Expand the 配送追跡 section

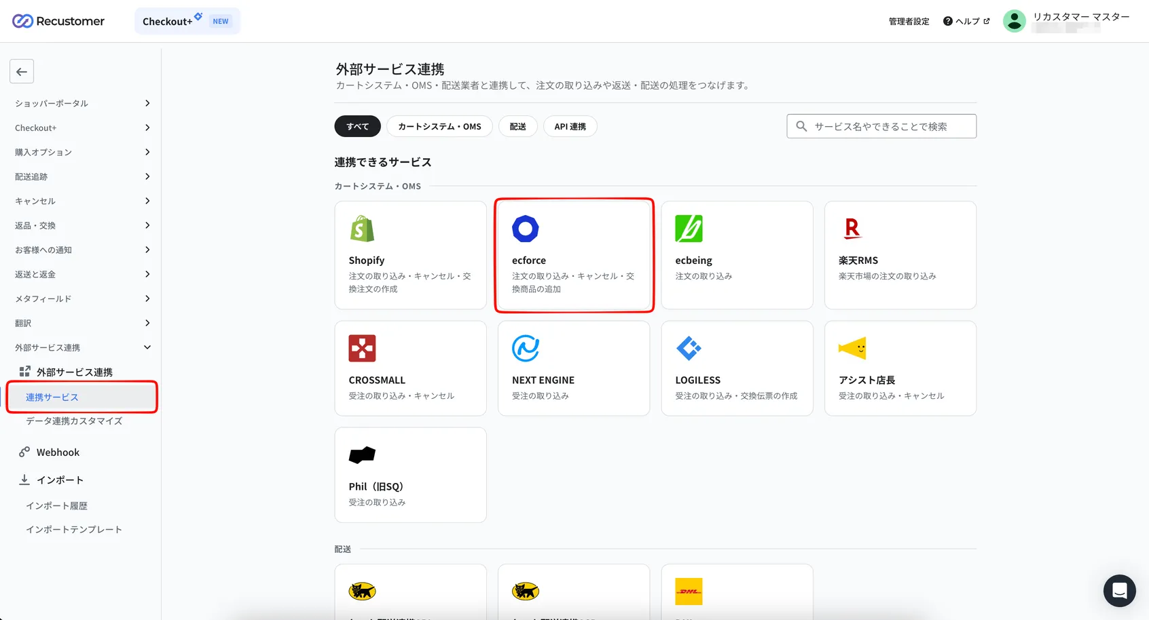(82, 176)
